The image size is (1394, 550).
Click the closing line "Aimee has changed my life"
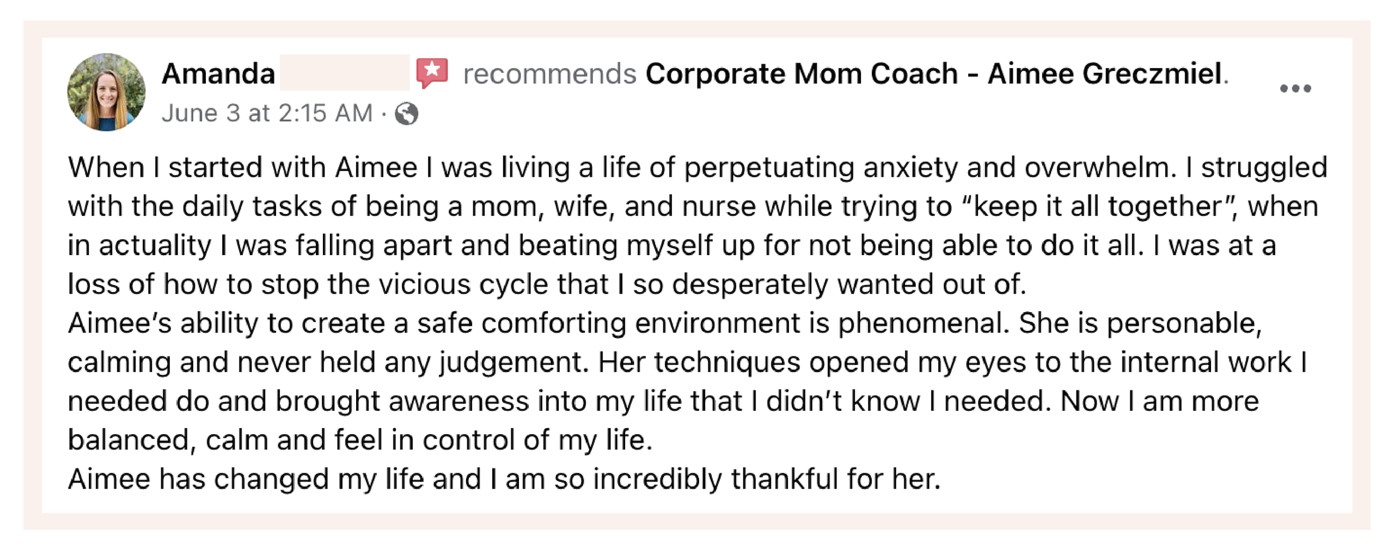pyautogui.click(x=504, y=479)
